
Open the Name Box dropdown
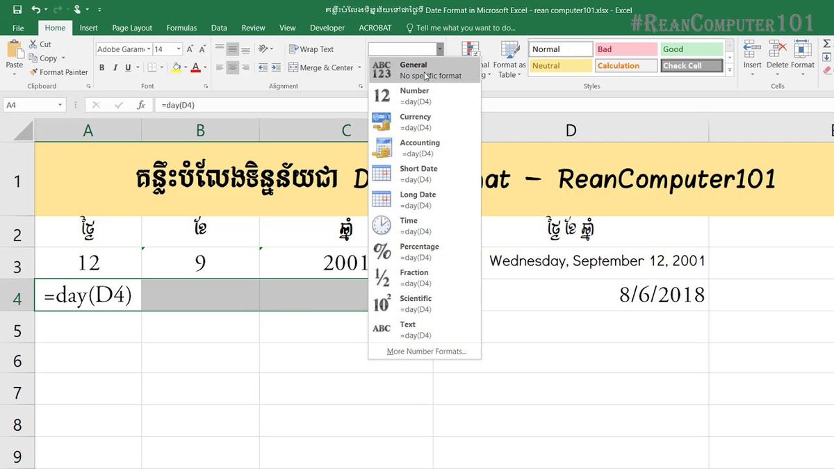(59, 104)
